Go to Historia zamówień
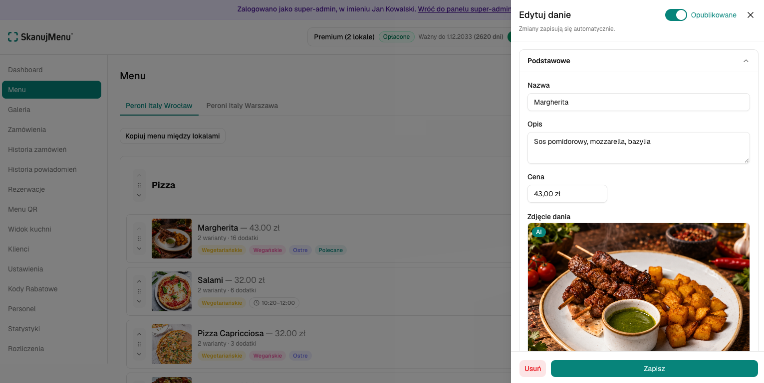 pyautogui.click(x=51, y=149)
